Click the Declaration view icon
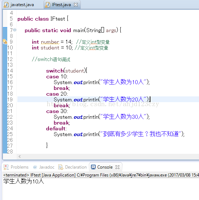This screenshot has height=200, width=199. (61, 167)
